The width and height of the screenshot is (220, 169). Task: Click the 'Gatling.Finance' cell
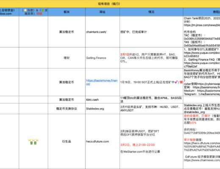pyautogui.click(x=102, y=58)
